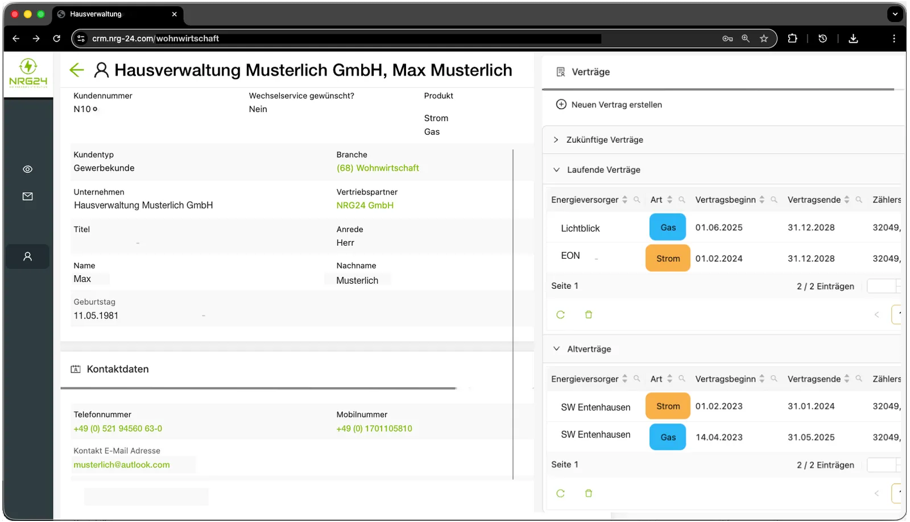Select the Lichtblick contract row name

click(x=580, y=229)
